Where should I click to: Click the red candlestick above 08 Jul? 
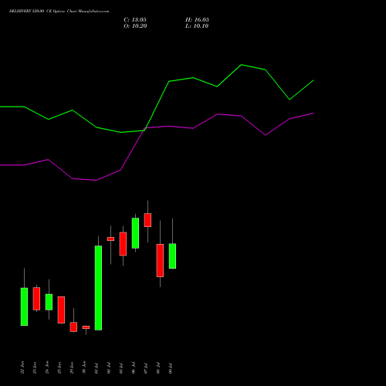160,260
